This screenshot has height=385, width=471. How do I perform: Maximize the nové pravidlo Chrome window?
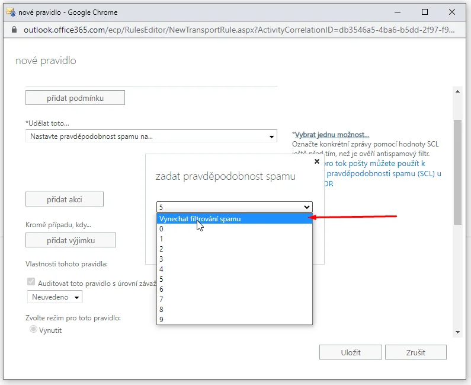tap(425, 12)
